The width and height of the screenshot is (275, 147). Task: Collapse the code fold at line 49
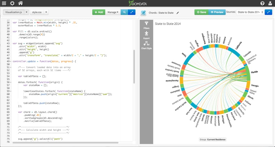pyautogui.click(x=11, y=61)
